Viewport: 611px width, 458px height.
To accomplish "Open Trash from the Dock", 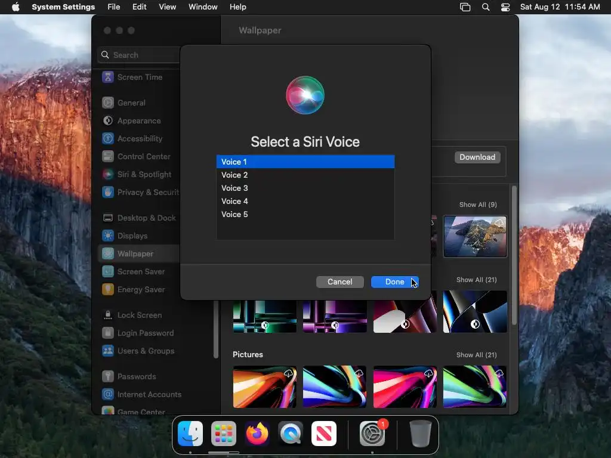I will (421, 434).
